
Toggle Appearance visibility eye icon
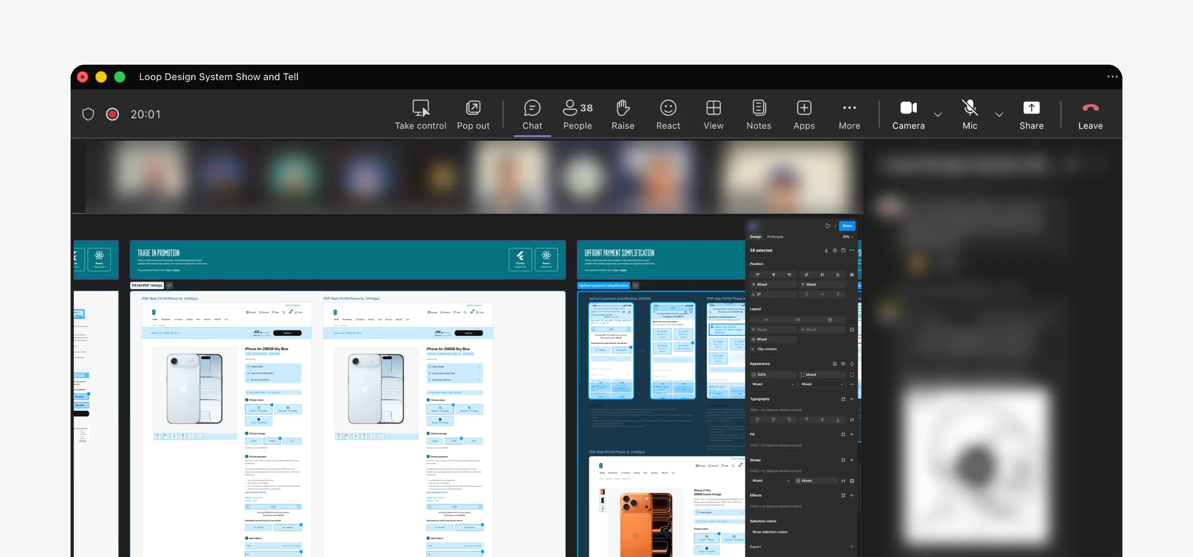(843, 364)
